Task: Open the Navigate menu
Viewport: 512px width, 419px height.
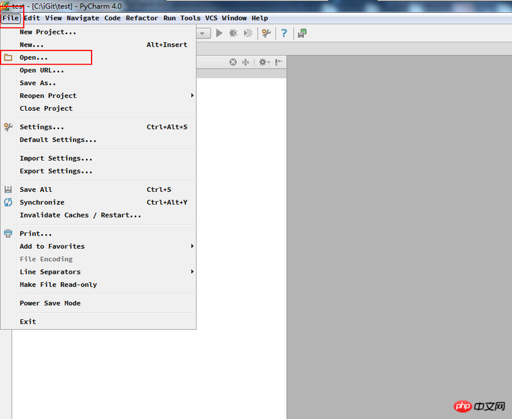Action: (83, 18)
